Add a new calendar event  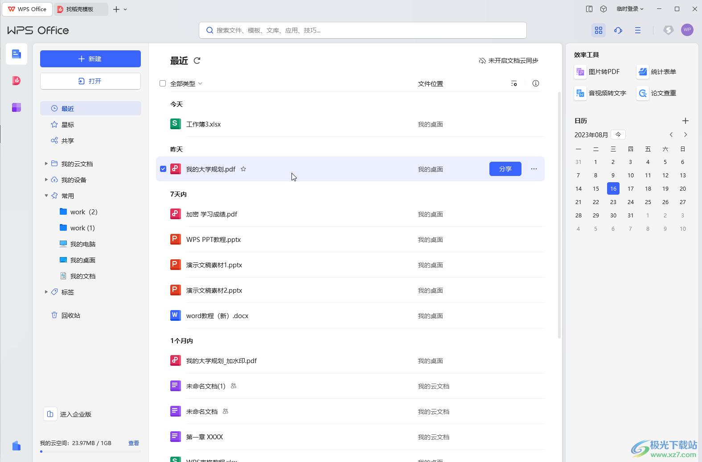click(686, 121)
